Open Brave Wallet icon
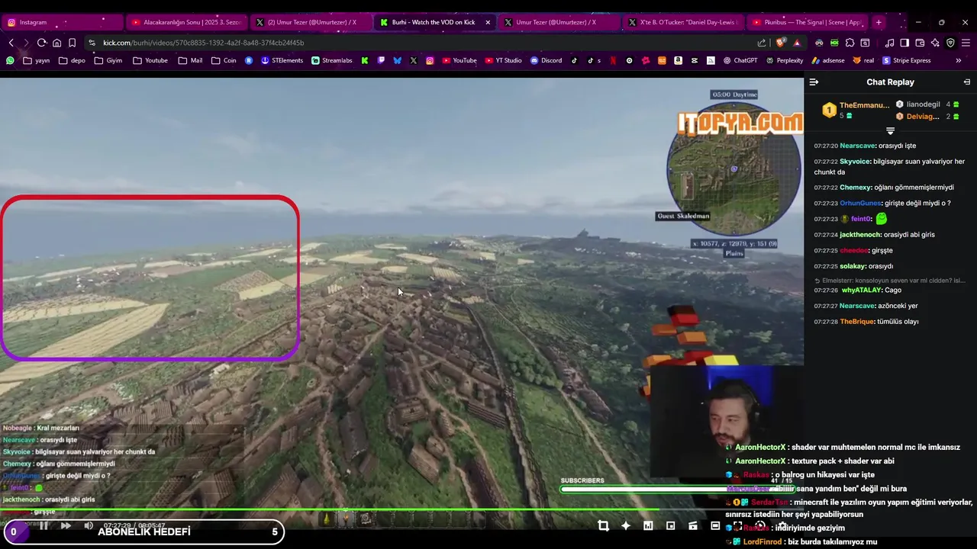The height and width of the screenshot is (549, 977). [x=920, y=43]
